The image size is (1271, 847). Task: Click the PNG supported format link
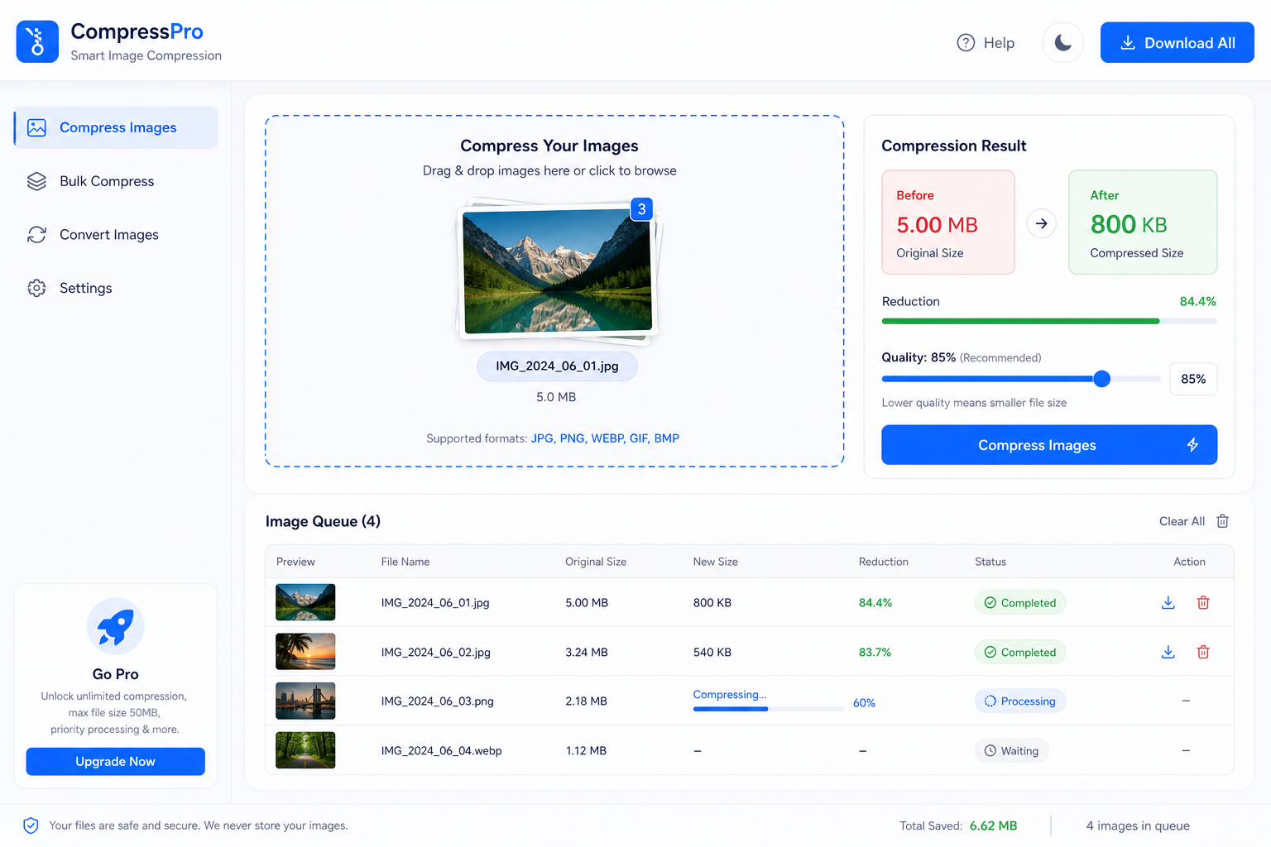point(572,438)
